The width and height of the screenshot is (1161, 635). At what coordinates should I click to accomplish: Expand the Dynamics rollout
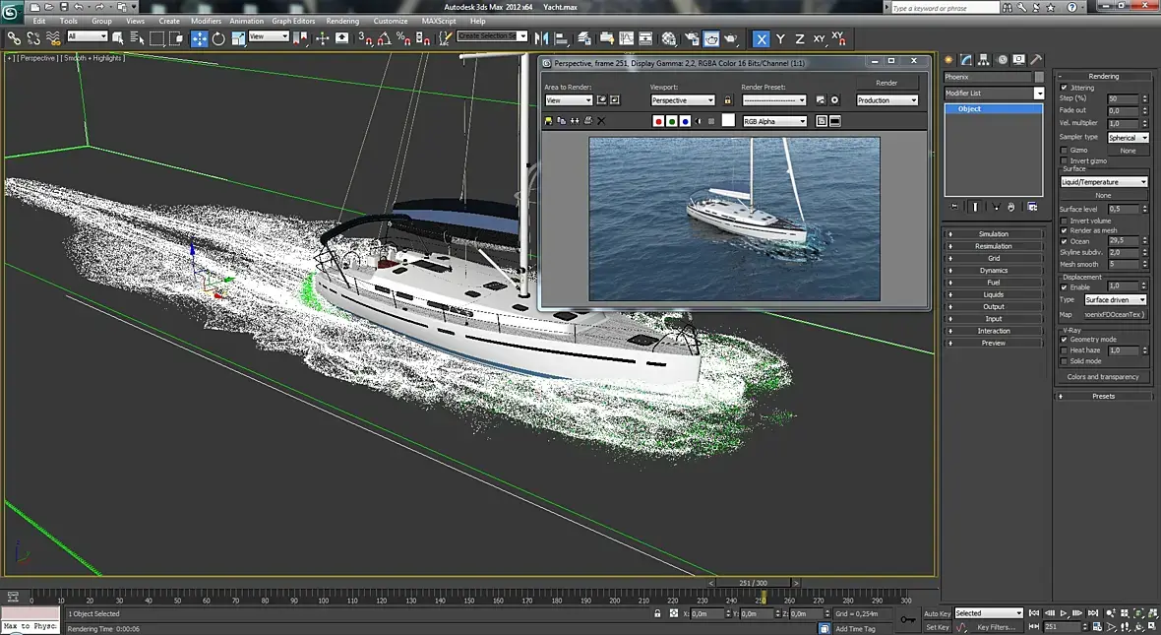pyautogui.click(x=993, y=270)
